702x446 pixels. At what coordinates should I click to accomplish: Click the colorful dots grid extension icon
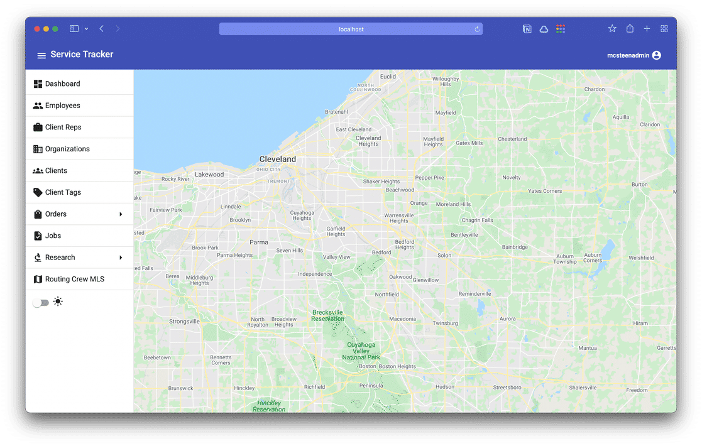coord(561,29)
